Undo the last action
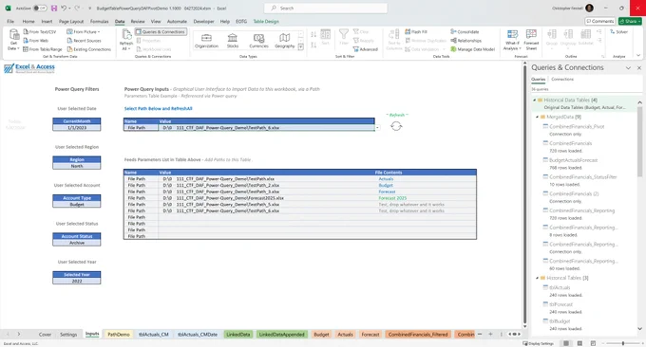This screenshot has width=646, height=347. tap(64, 8)
